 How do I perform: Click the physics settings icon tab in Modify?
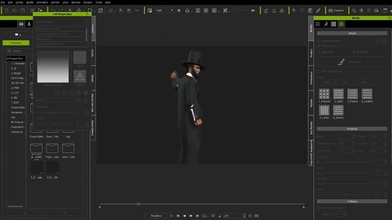tap(342, 24)
